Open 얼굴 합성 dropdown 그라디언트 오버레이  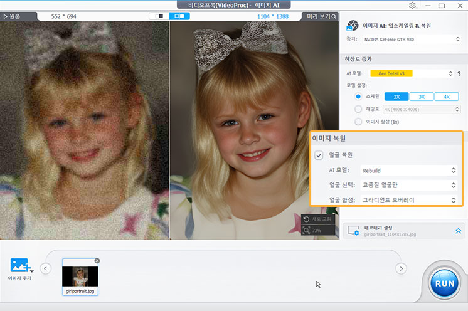[x=408, y=200]
